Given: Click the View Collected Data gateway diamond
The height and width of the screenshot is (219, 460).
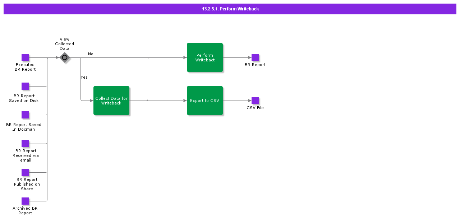Looking at the screenshot, I should coord(65,57).
